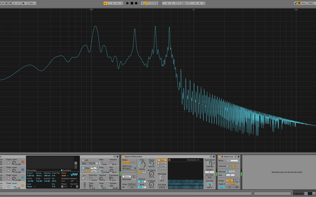
Task: Toggle the MIDI Gate Off switch
Action: click(x=134, y=179)
